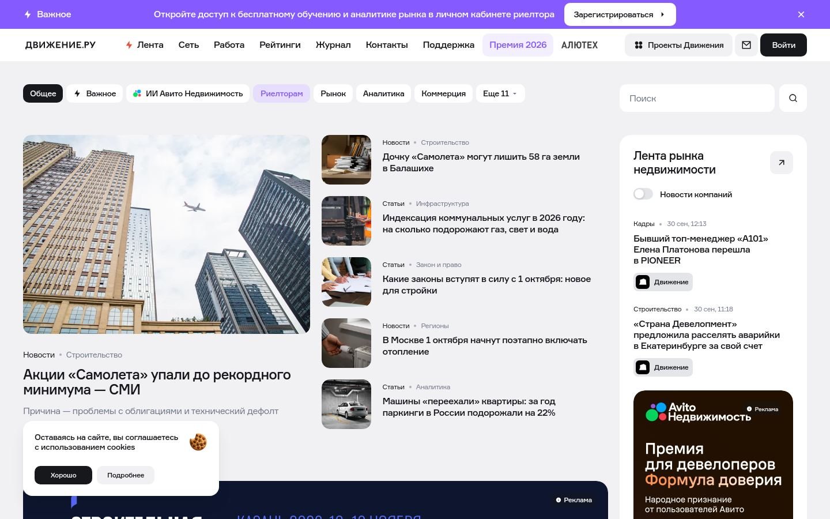Switch to the Аналитика filter tab
The image size is (830, 519).
click(x=383, y=93)
